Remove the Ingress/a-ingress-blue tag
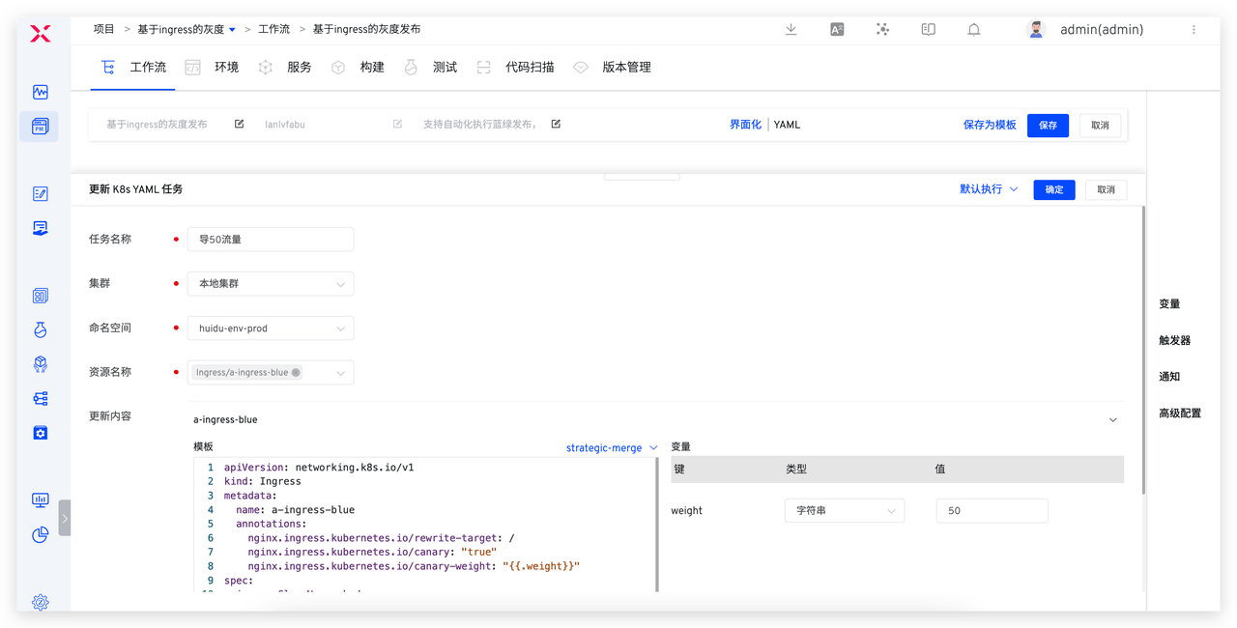This screenshot has width=1237, height=628. click(296, 372)
